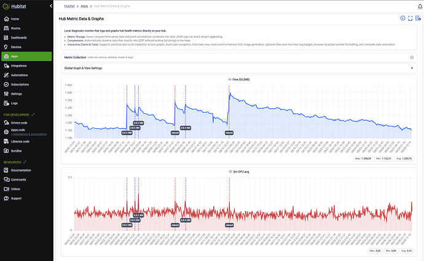The width and height of the screenshot is (424, 261).
Task: Toggle the fullscreen icon by the page title
Action: point(410,18)
